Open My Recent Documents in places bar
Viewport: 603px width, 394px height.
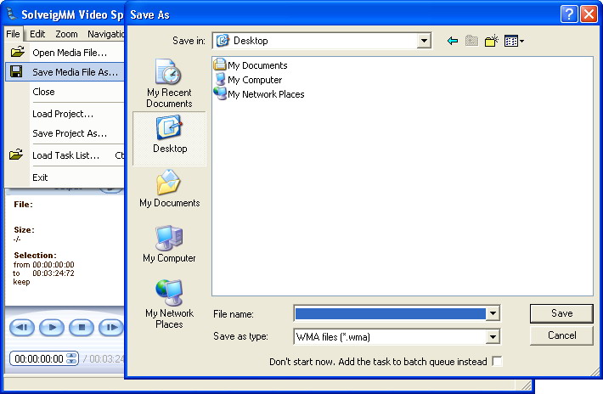coord(169,83)
